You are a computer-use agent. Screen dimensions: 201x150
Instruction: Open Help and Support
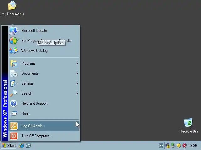click(44, 103)
